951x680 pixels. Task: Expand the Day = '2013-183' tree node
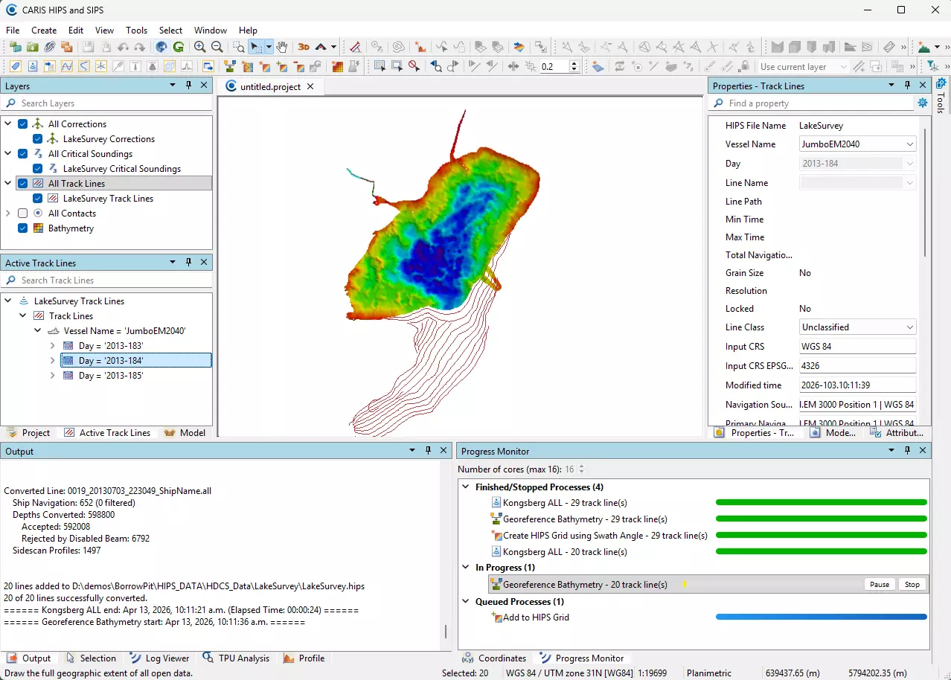pos(52,346)
